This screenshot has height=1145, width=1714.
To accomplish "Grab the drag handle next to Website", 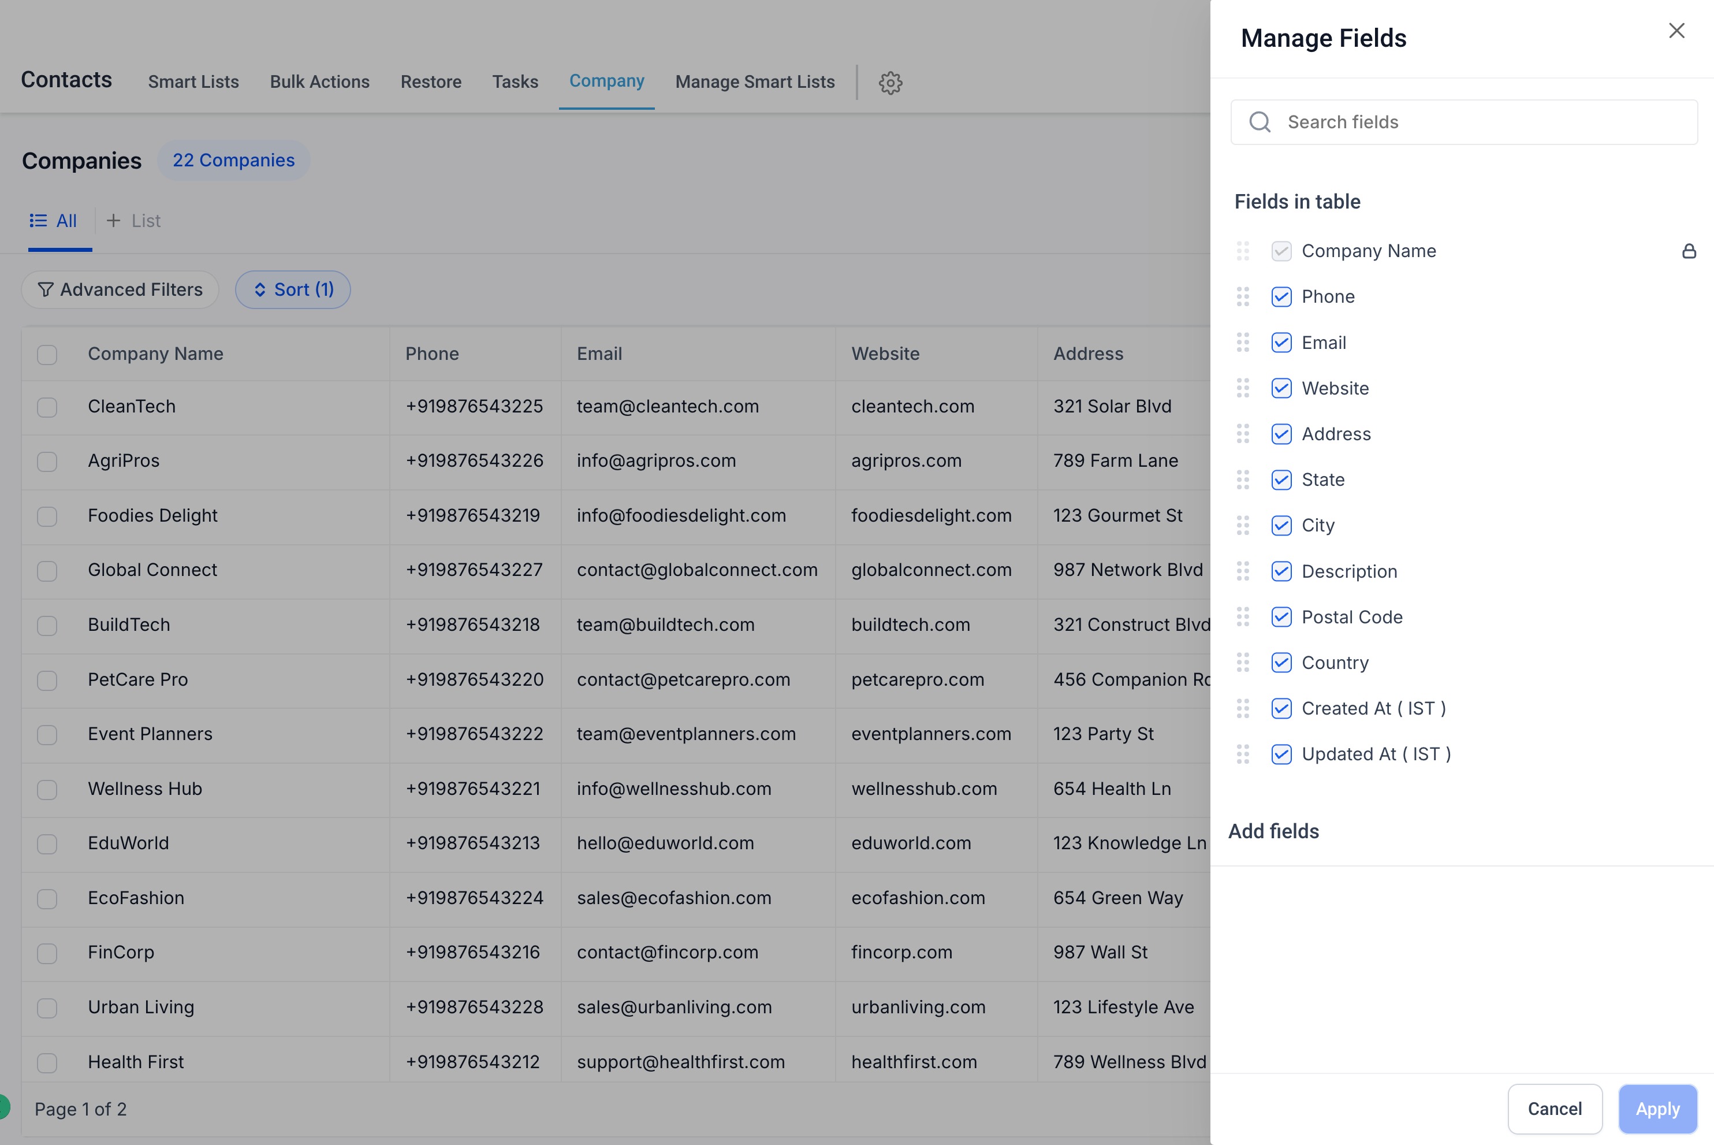I will (x=1242, y=388).
